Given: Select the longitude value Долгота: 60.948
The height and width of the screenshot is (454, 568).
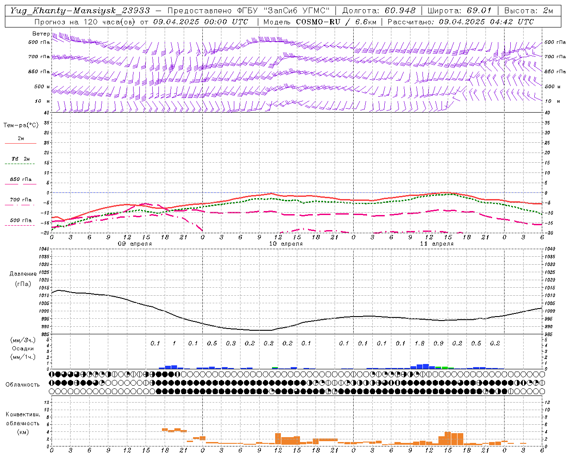Looking at the screenshot, I should point(379,11).
